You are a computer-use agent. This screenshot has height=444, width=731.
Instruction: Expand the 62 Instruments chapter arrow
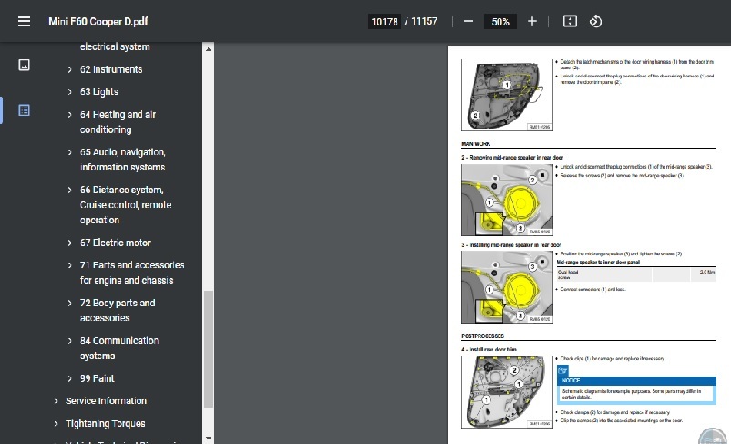tap(69, 69)
